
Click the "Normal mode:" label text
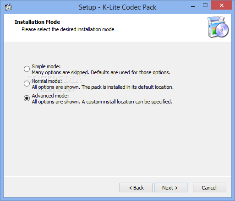click(47, 81)
